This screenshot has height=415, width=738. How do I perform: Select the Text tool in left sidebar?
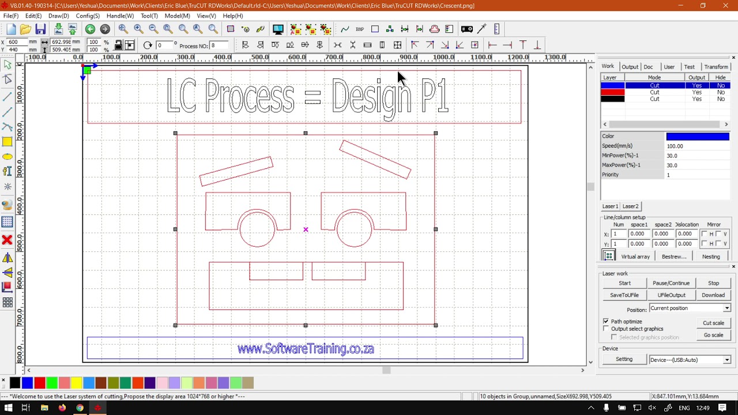(7, 171)
